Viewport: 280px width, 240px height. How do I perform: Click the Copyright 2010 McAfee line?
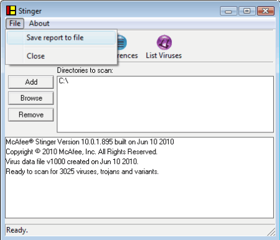[x=82, y=152]
